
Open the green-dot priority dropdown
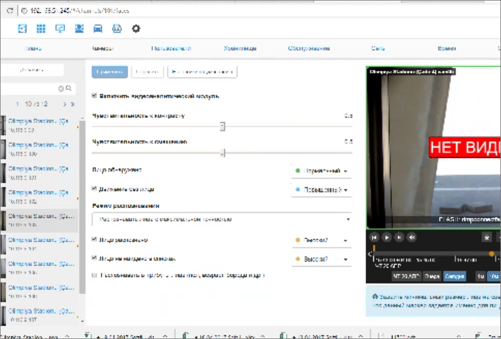tap(321, 171)
